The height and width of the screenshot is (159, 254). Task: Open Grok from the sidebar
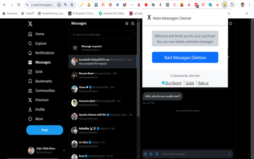pos(35,72)
